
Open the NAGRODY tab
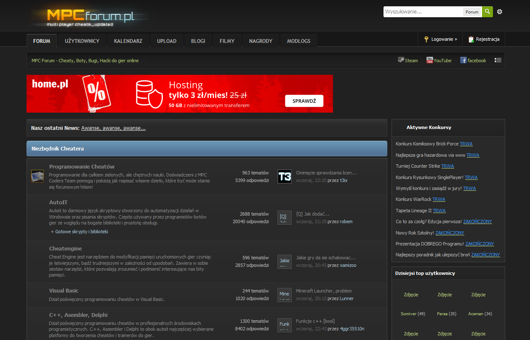(x=261, y=41)
